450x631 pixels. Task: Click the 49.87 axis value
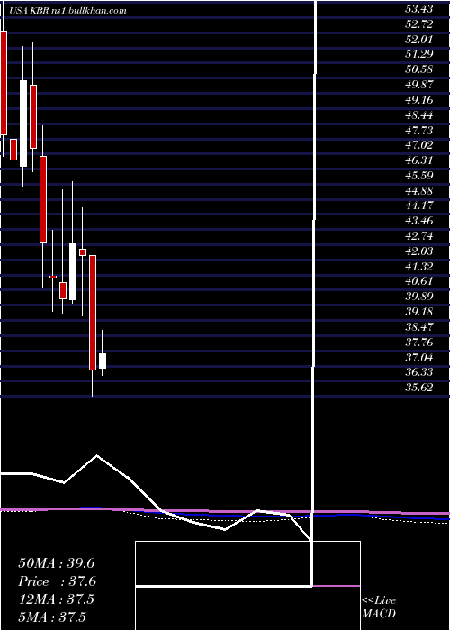418,85
